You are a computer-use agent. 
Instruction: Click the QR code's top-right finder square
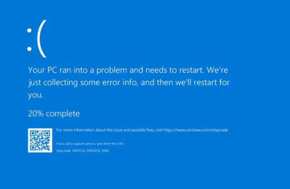pos(47,133)
